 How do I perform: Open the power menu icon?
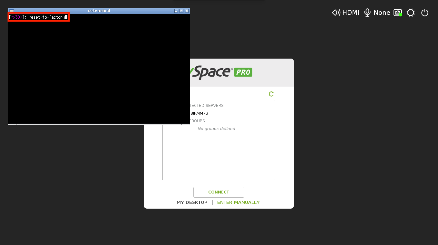click(x=425, y=13)
